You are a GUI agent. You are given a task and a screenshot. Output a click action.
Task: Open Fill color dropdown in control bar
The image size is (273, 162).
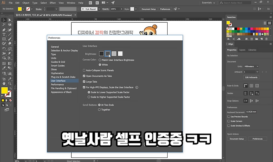[24, 9]
